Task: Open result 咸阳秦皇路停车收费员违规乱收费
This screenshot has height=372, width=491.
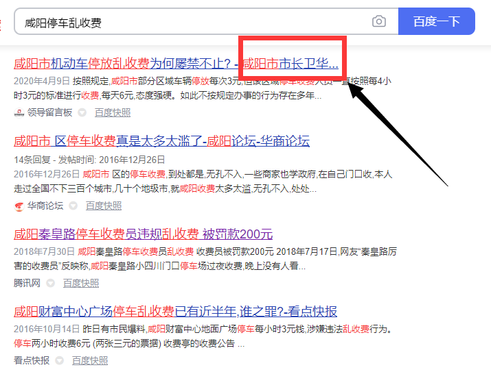Action: point(143,234)
